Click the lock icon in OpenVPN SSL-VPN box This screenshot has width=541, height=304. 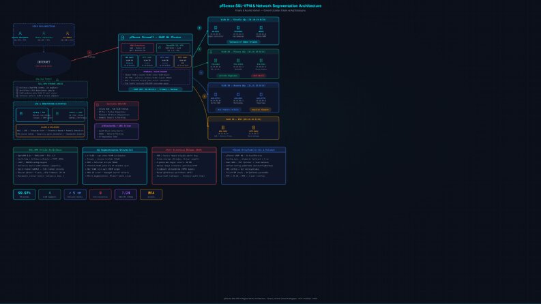(x=160, y=48)
